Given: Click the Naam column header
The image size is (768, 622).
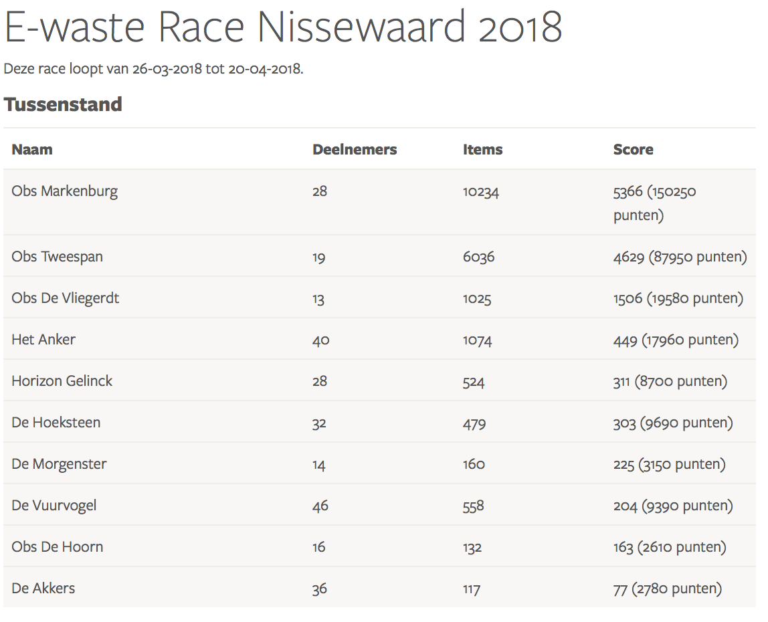Looking at the screenshot, I should 32,149.
